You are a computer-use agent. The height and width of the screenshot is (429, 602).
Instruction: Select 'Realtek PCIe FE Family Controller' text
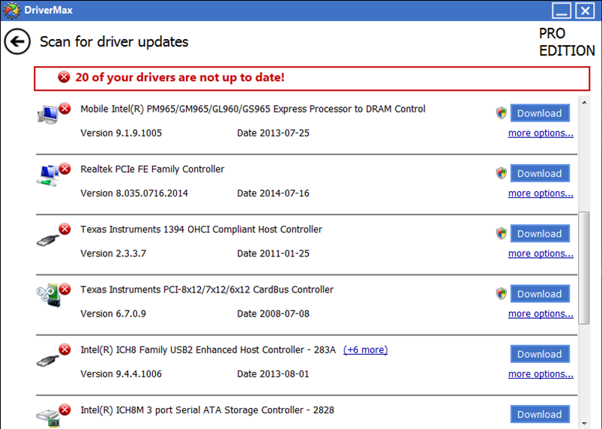(152, 169)
